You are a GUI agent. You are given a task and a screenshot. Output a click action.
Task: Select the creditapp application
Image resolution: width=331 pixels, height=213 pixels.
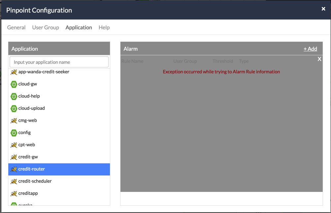tap(59, 194)
